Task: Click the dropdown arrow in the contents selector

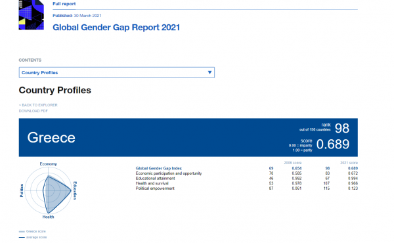Action: click(x=209, y=73)
